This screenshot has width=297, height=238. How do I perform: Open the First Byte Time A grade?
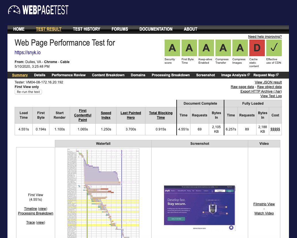pos(189,48)
